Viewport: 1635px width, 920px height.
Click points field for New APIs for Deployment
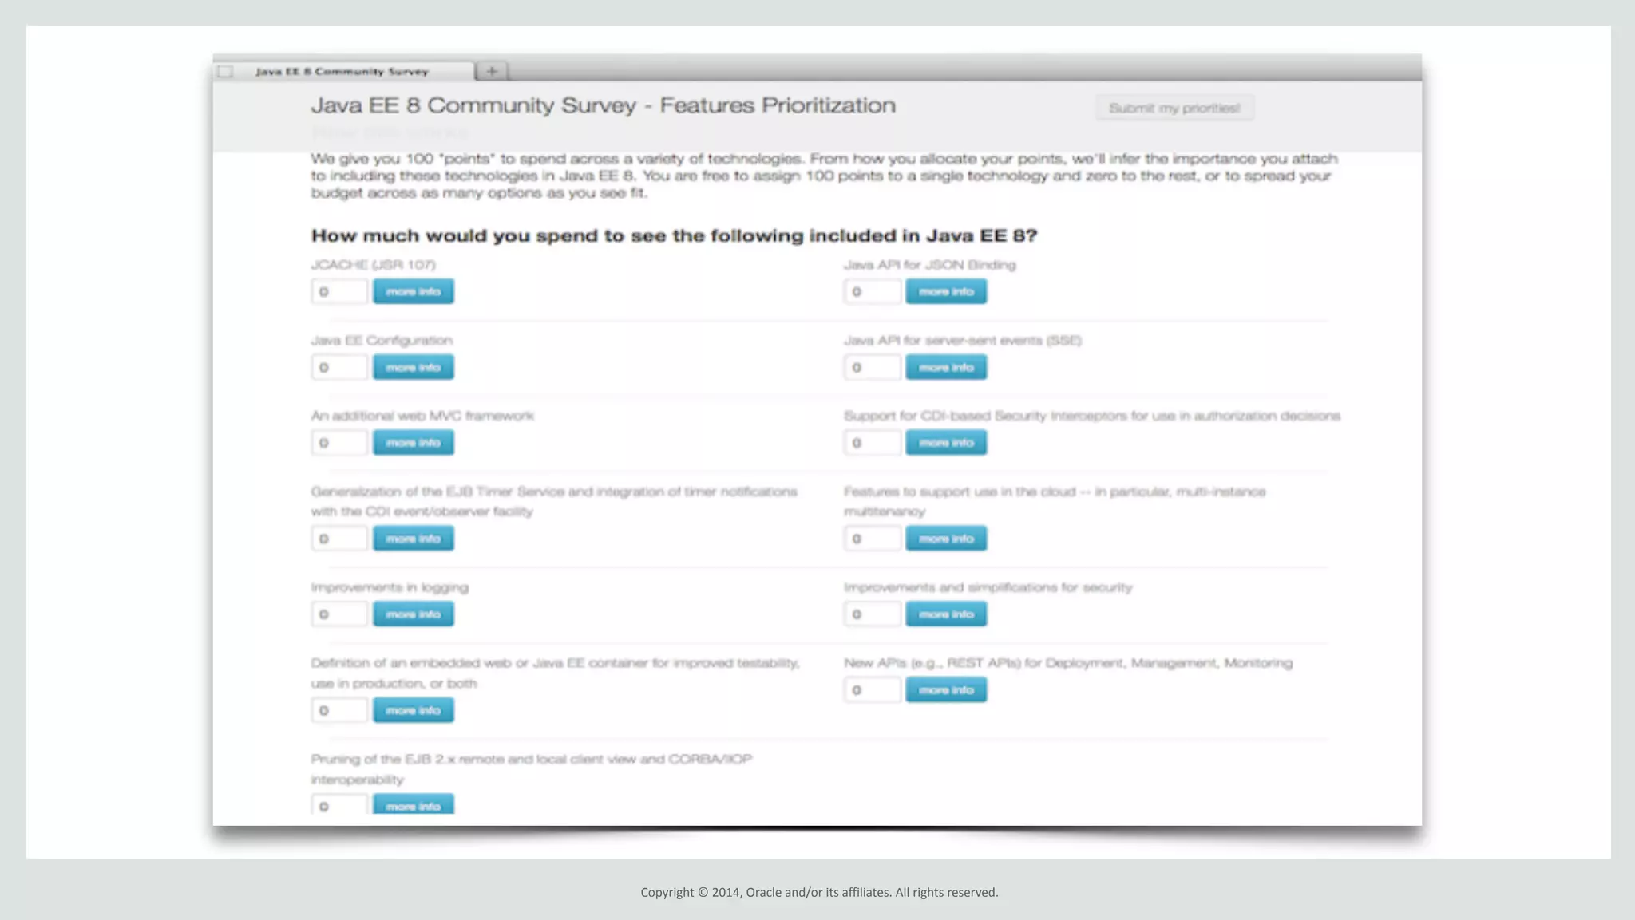(873, 689)
